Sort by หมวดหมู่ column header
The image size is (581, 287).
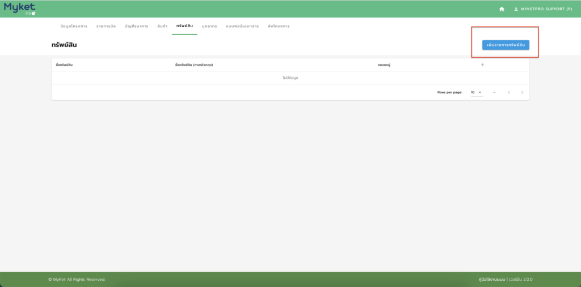384,65
